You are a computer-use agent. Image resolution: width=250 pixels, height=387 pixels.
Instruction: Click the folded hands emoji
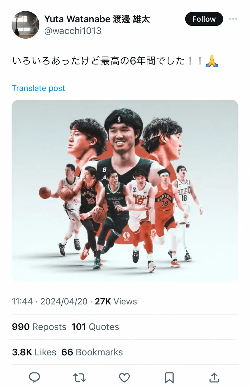212,61
